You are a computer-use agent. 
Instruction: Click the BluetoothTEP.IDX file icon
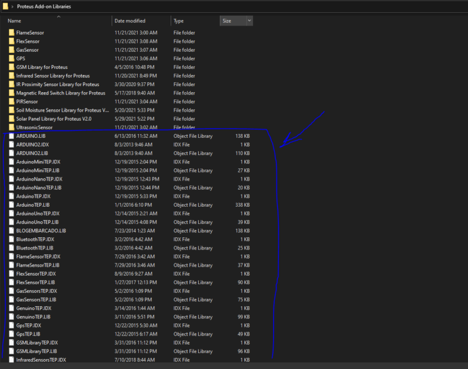click(12, 240)
